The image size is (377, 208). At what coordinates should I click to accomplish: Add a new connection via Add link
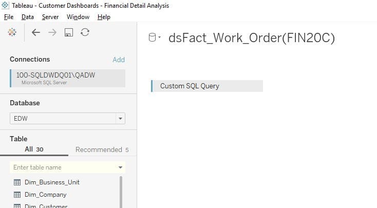click(119, 60)
